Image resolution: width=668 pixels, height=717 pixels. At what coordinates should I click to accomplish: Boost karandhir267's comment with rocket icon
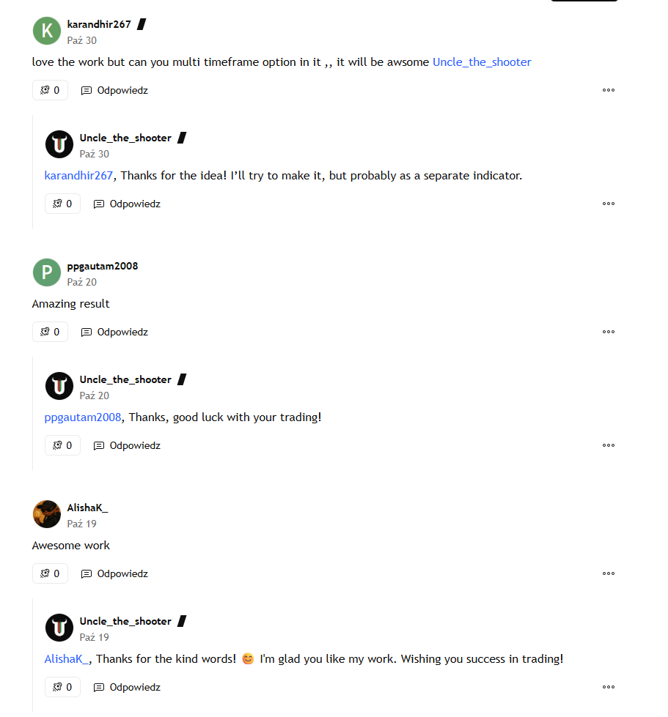50,90
